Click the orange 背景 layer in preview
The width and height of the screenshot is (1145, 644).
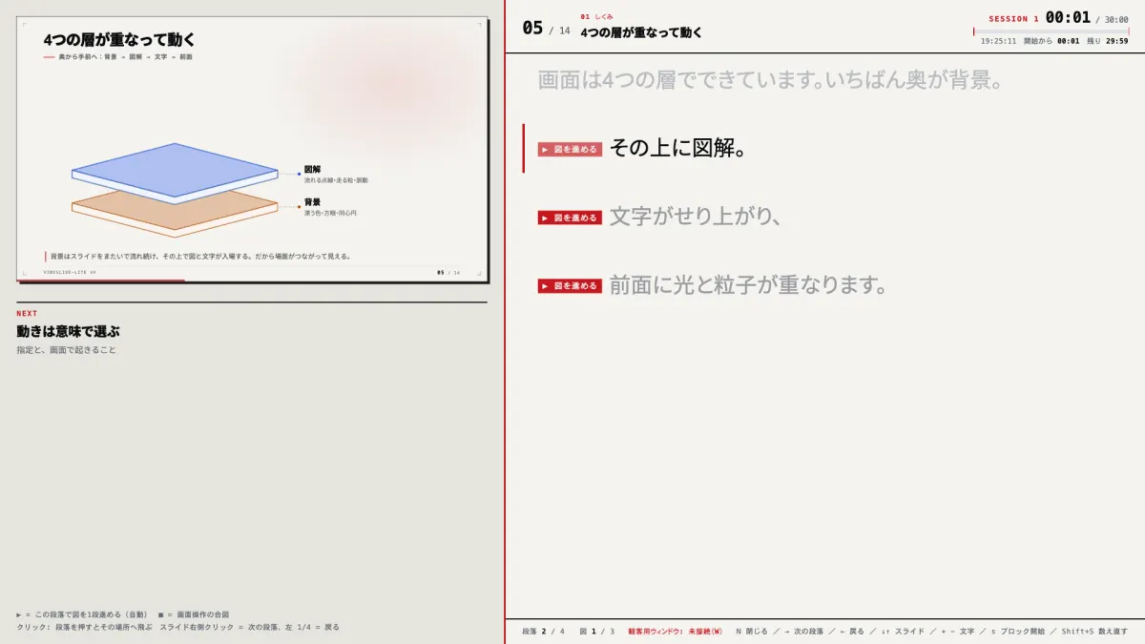175,215
